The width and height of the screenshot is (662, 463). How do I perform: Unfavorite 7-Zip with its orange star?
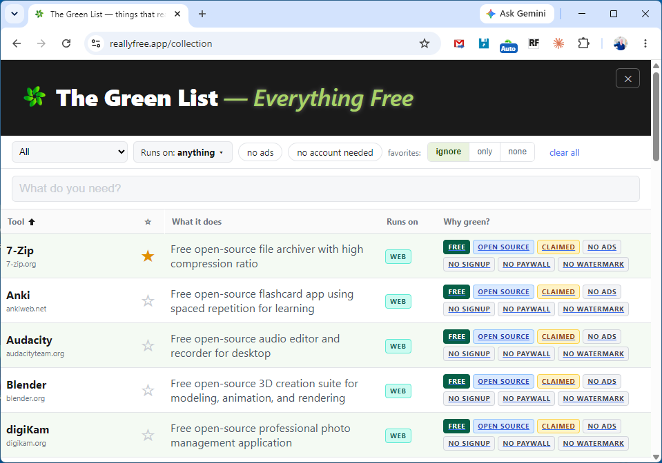tap(148, 256)
